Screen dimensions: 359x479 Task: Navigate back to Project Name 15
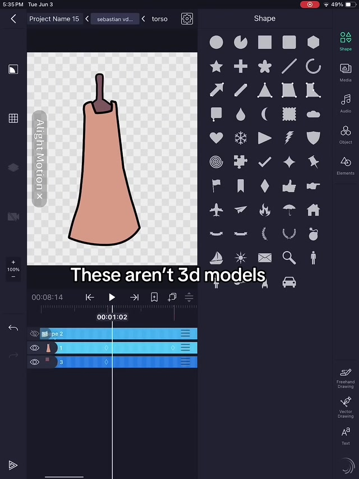[54, 19]
